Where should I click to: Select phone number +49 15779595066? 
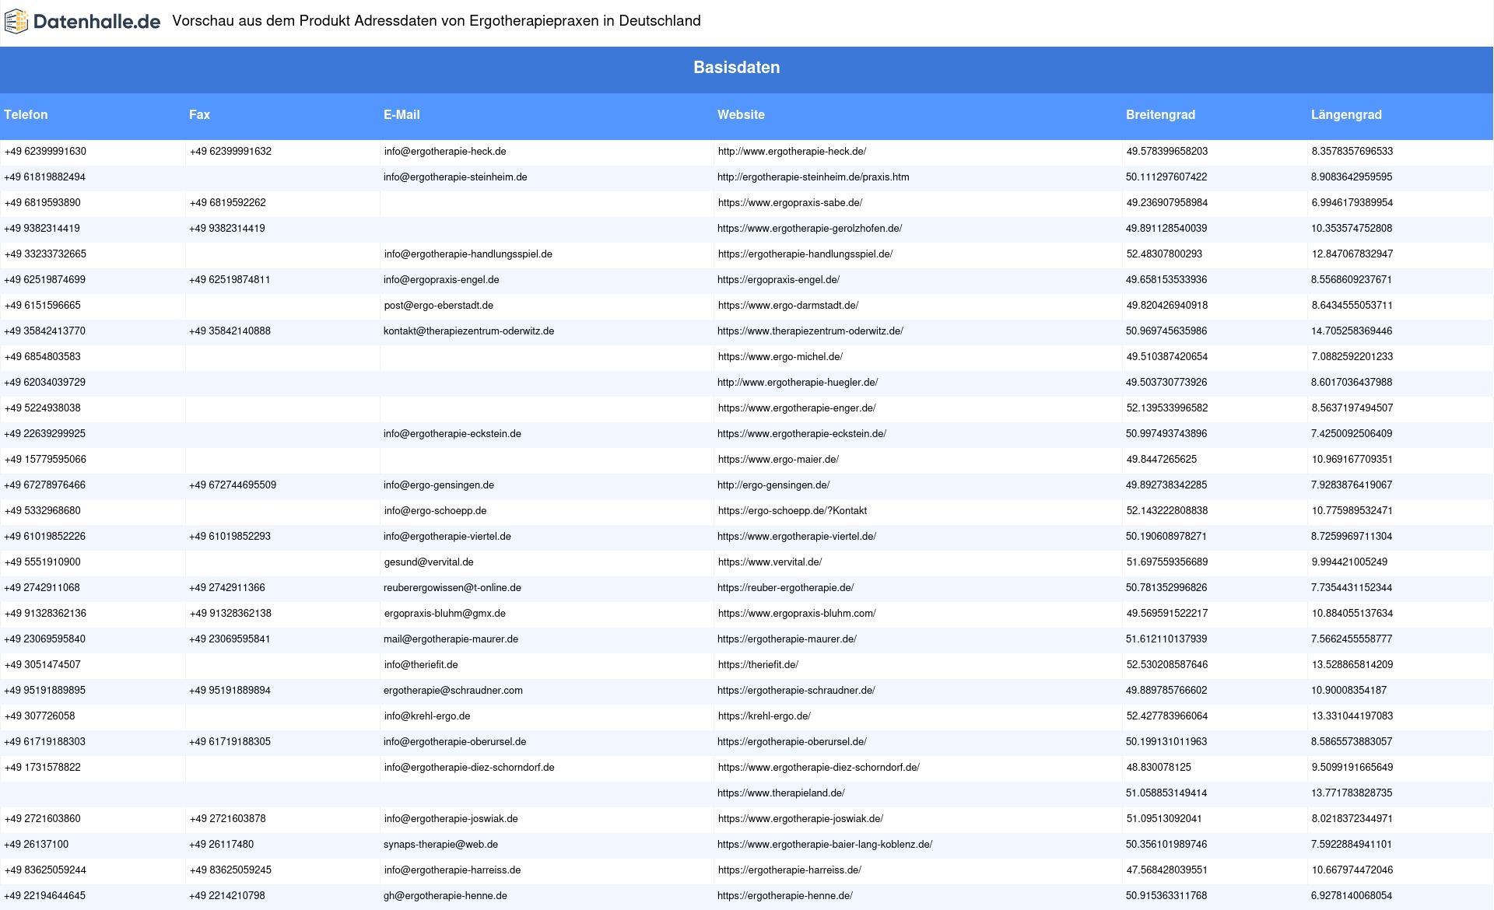[x=45, y=460]
